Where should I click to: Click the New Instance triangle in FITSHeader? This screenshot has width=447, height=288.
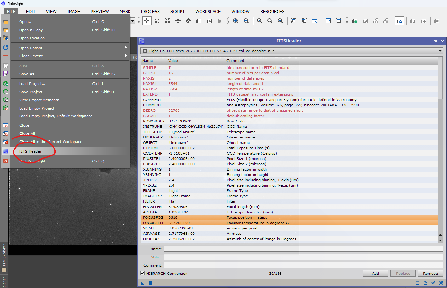(142, 283)
